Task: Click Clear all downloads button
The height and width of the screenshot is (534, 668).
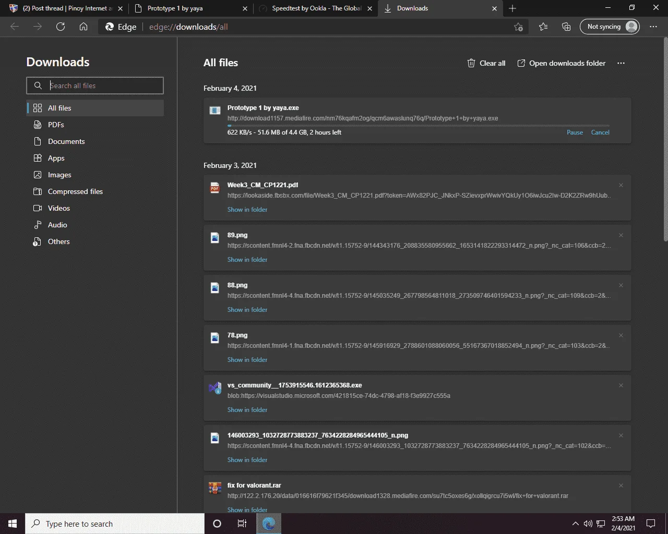Action: click(x=486, y=63)
